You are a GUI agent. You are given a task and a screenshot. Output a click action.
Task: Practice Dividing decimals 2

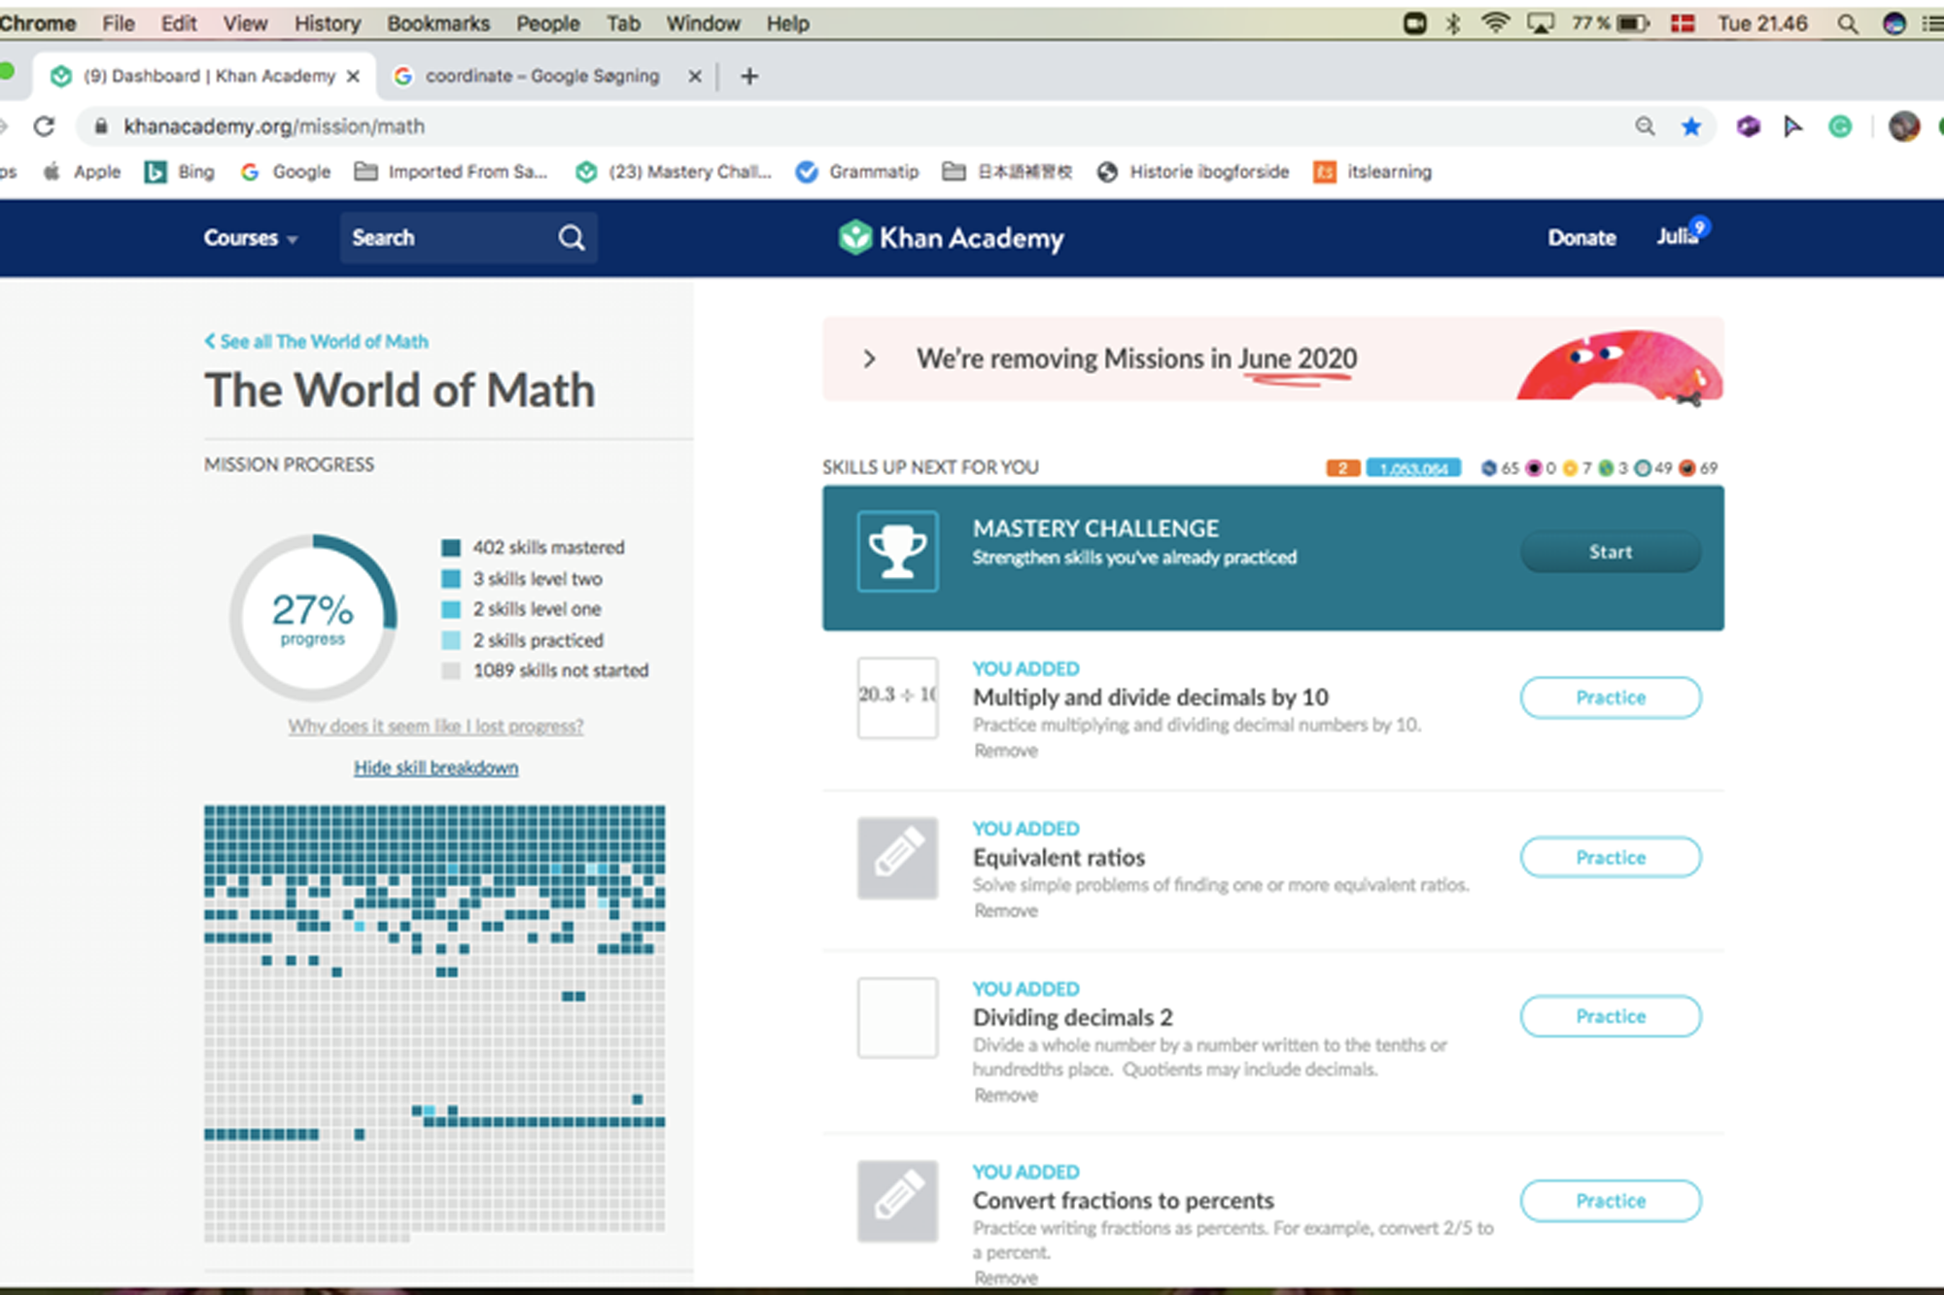click(x=1611, y=1016)
